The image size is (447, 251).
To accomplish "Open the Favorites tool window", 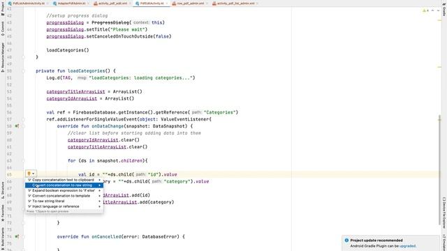I will click(x=3, y=212).
